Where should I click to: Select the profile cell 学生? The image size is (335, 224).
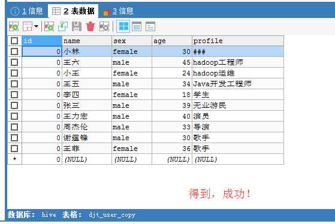238,95
